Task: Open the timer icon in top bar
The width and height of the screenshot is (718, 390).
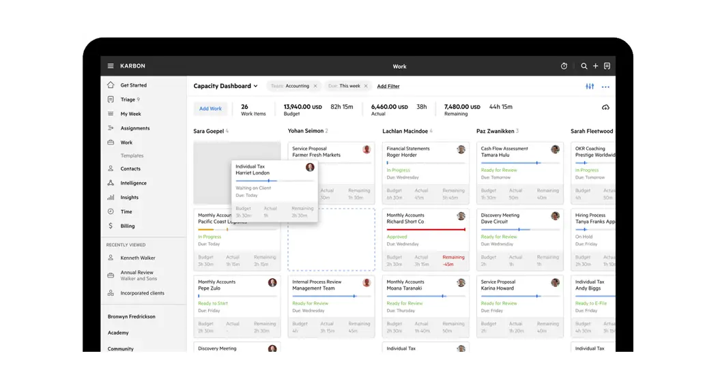Action: 564,66
